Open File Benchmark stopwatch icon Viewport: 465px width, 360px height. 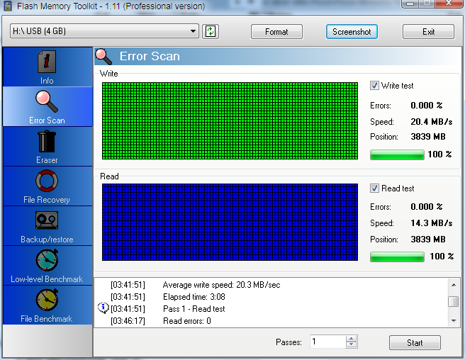(47, 300)
